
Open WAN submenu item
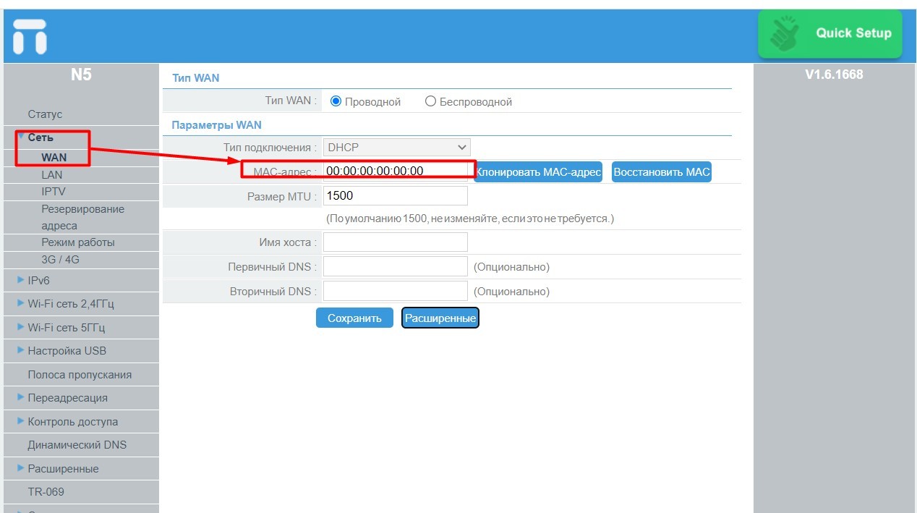coord(54,157)
